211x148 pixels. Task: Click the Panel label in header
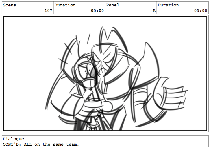pos(113,5)
